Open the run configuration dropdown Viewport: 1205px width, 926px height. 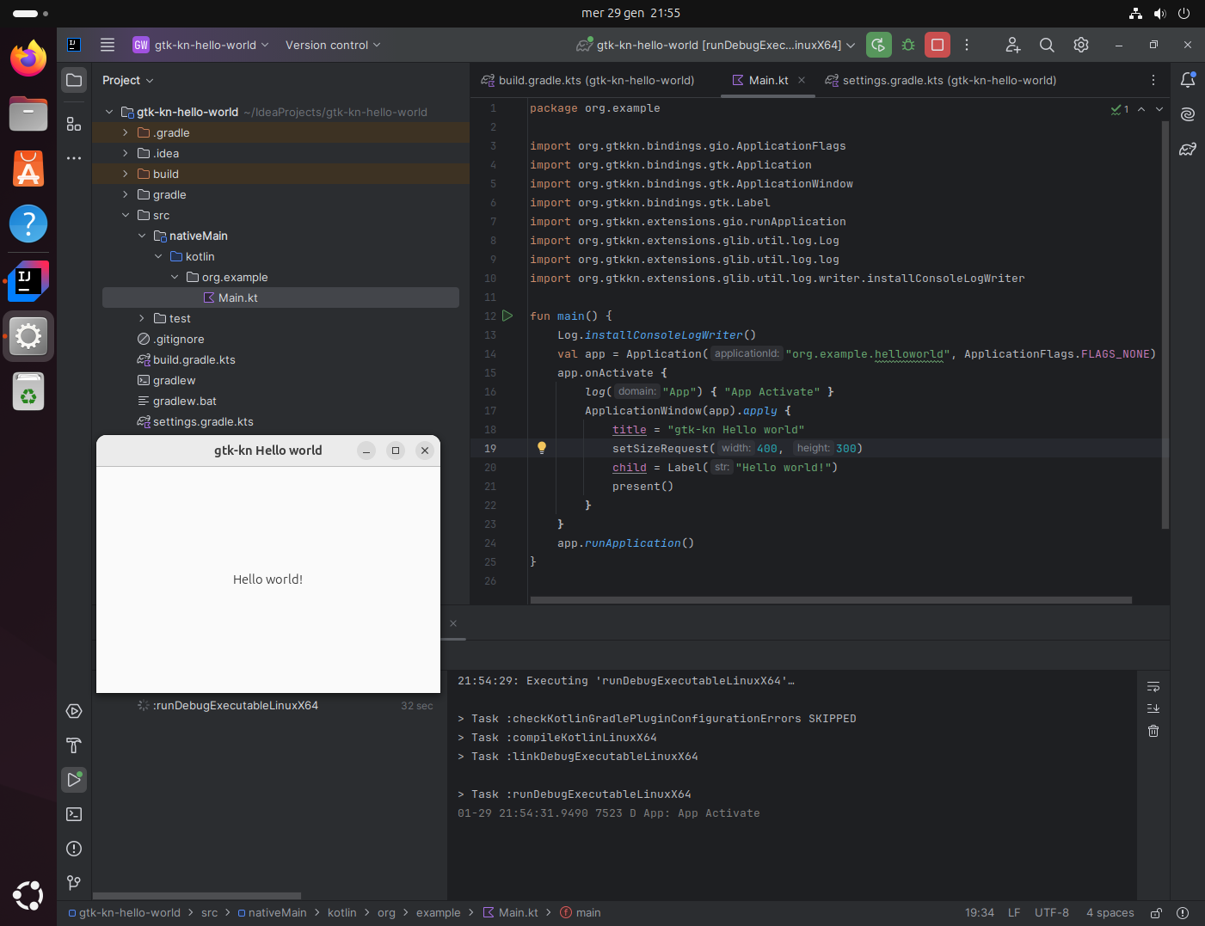716,45
